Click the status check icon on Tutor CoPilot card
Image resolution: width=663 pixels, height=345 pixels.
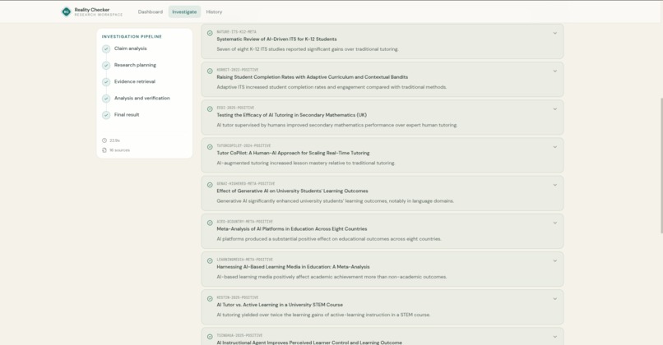point(210,147)
